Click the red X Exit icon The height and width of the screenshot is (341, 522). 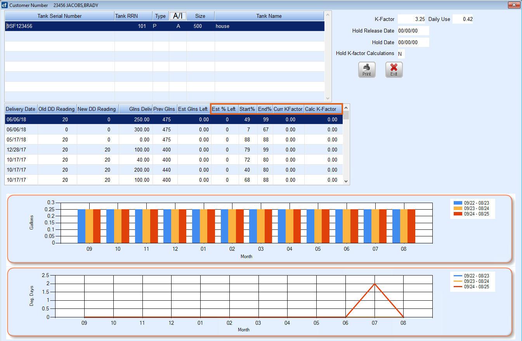tap(394, 68)
